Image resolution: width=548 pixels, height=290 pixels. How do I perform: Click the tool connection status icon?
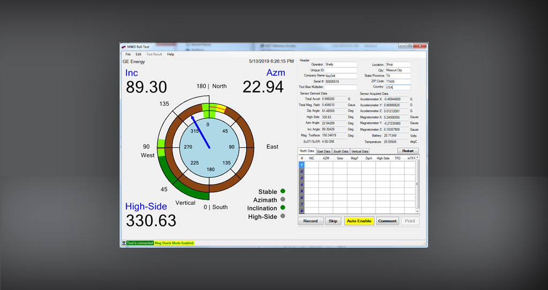pyautogui.click(x=124, y=243)
